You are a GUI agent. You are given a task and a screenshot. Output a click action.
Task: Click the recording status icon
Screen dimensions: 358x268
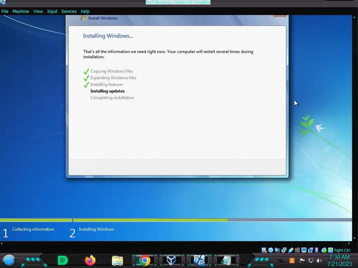(310, 250)
